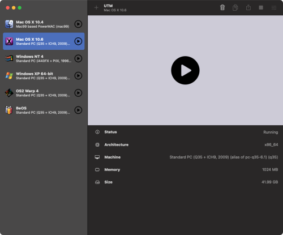
Task: Open VM settings sliders icon in toolbar
Action: pyautogui.click(x=274, y=8)
